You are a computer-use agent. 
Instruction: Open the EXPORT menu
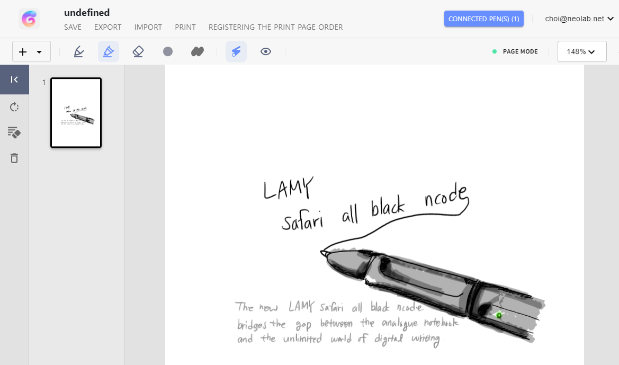(x=108, y=27)
